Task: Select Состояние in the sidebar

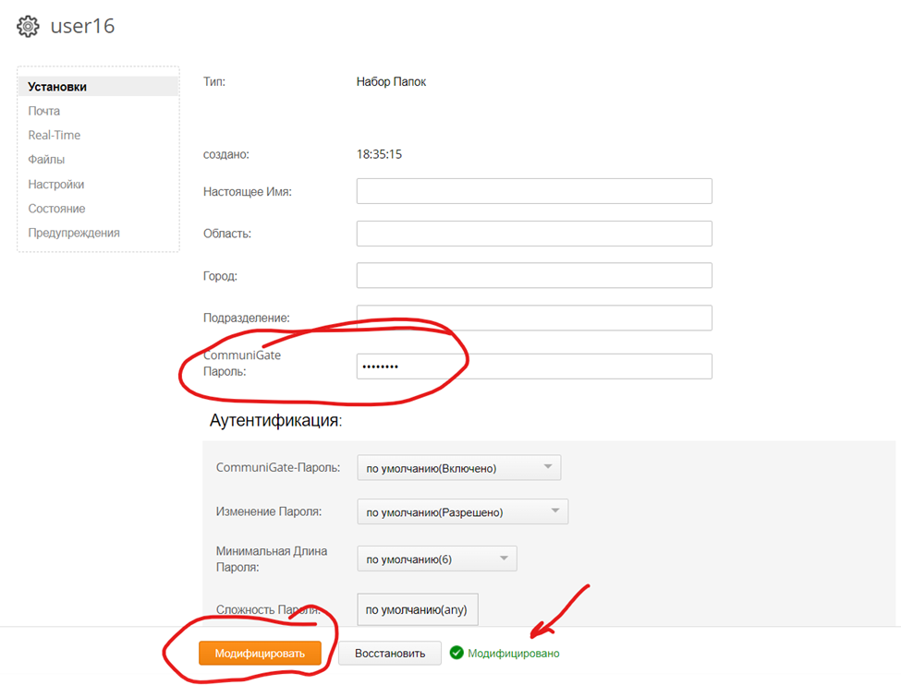Action: click(56, 209)
